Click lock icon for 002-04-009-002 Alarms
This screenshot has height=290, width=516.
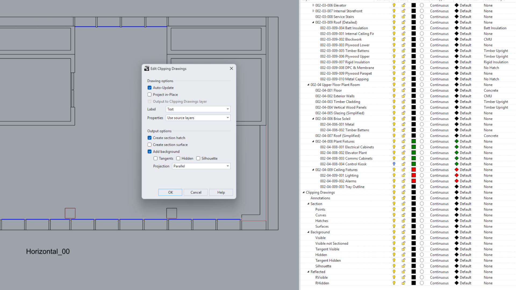(403, 181)
